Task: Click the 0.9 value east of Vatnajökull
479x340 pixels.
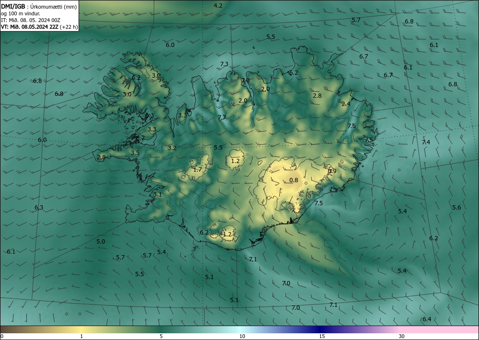Action: [332, 171]
